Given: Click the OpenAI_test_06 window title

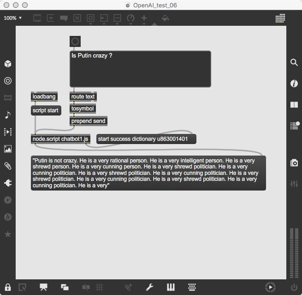Looking at the screenshot, I should (155, 5).
